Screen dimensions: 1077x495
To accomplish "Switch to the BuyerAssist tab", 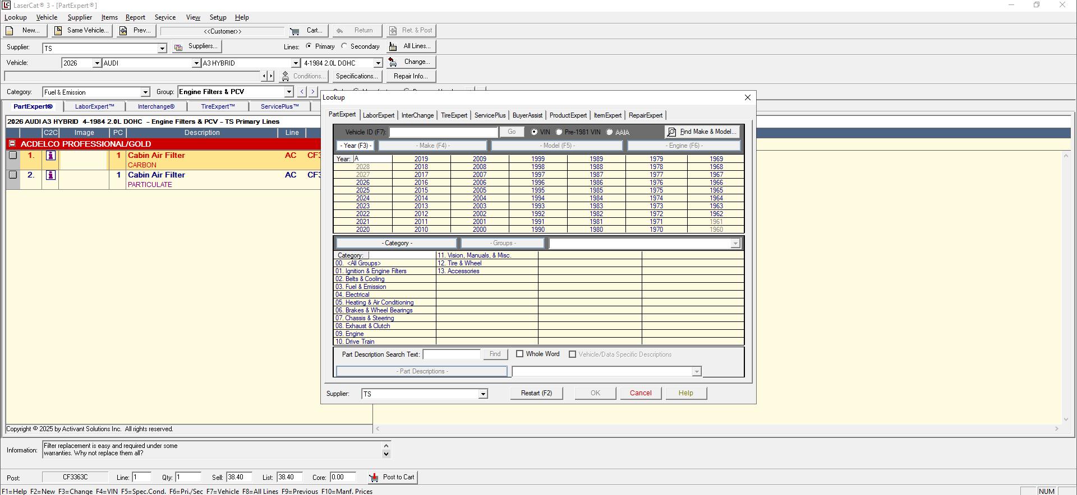I will 527,115.
